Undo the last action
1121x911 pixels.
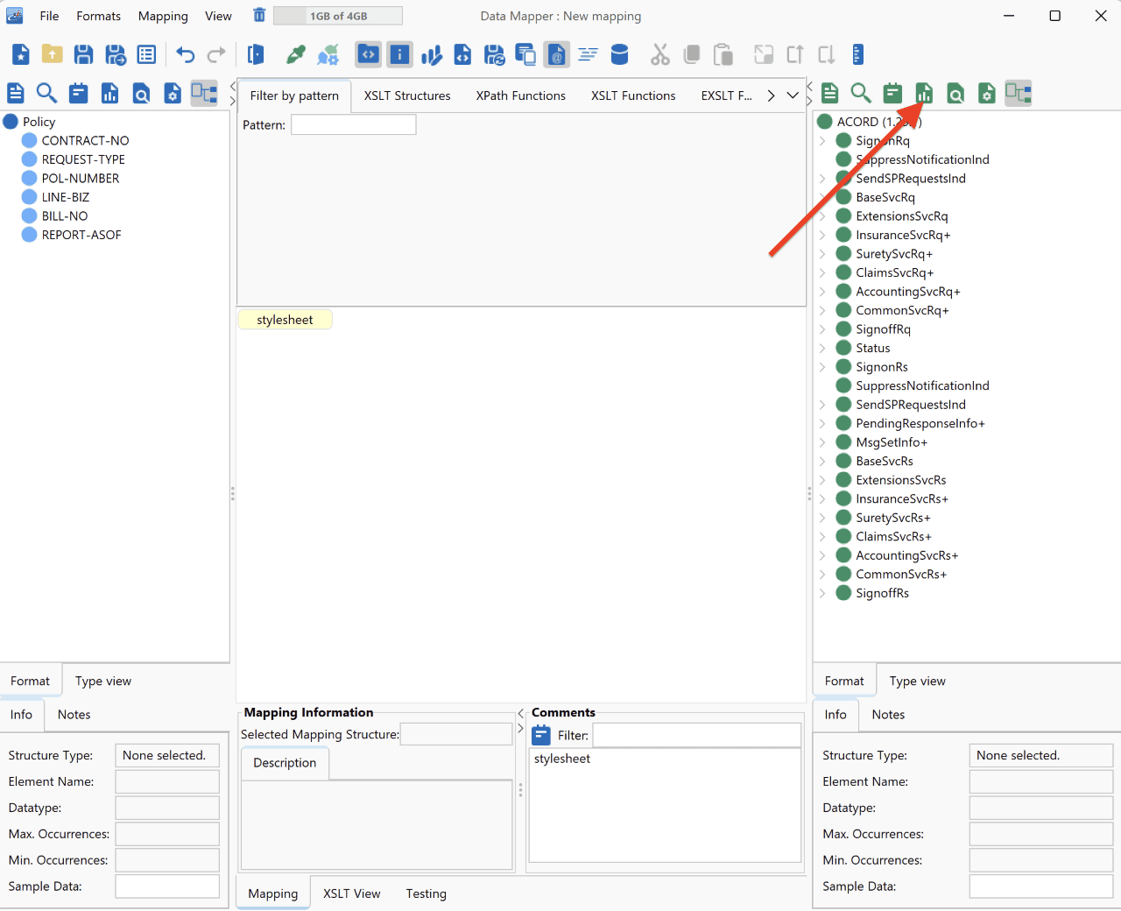[185, 54]
